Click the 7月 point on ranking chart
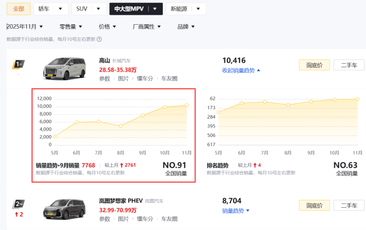366x230 pixels. [265, 102]
